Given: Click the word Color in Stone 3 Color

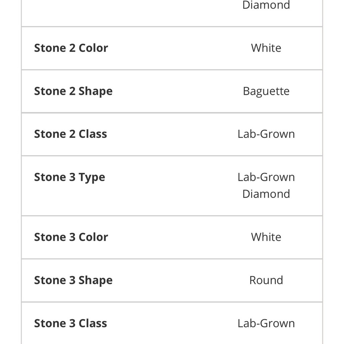Looking at the screenshot, I should pyautogui.click(x=93, y=237).
